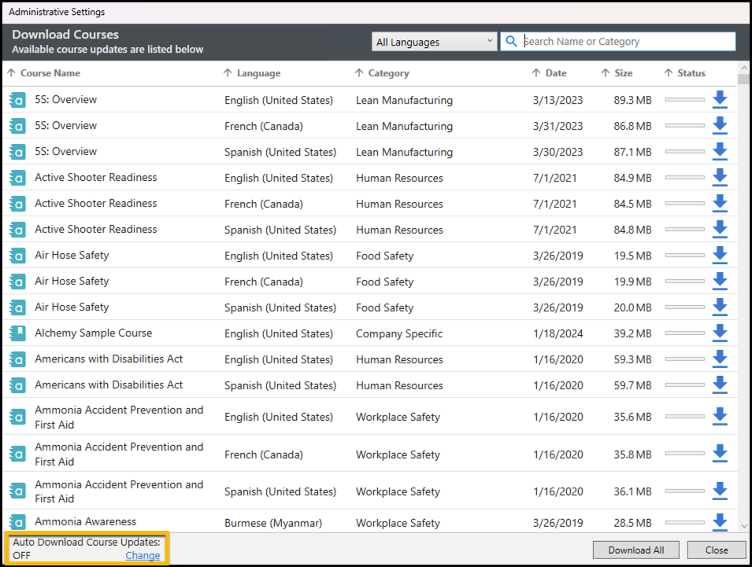Screen dimensions: 752x567
Task: Click the Close button
Action: tap(716, 550)
